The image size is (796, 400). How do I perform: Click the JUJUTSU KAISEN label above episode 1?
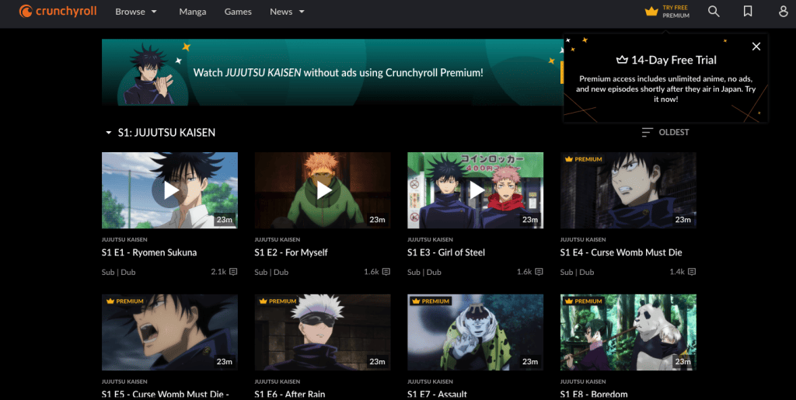tap(124, 239)
